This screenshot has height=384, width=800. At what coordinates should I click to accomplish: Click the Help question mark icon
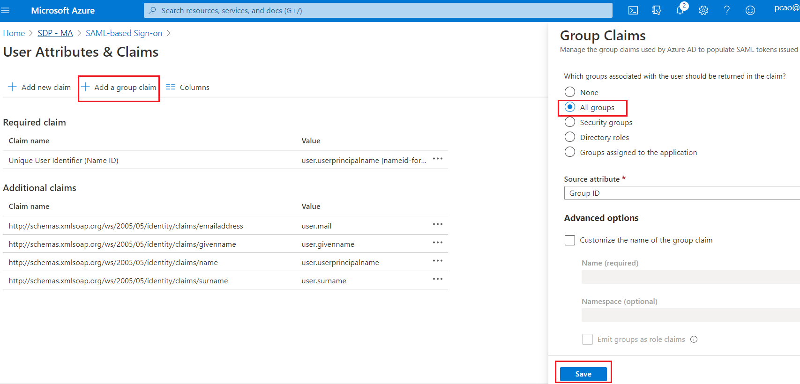[726, 10]
